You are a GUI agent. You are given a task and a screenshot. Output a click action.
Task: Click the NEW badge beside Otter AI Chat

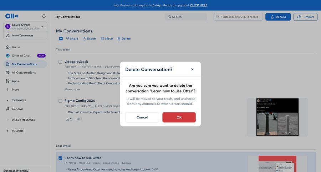click(41, 56)
